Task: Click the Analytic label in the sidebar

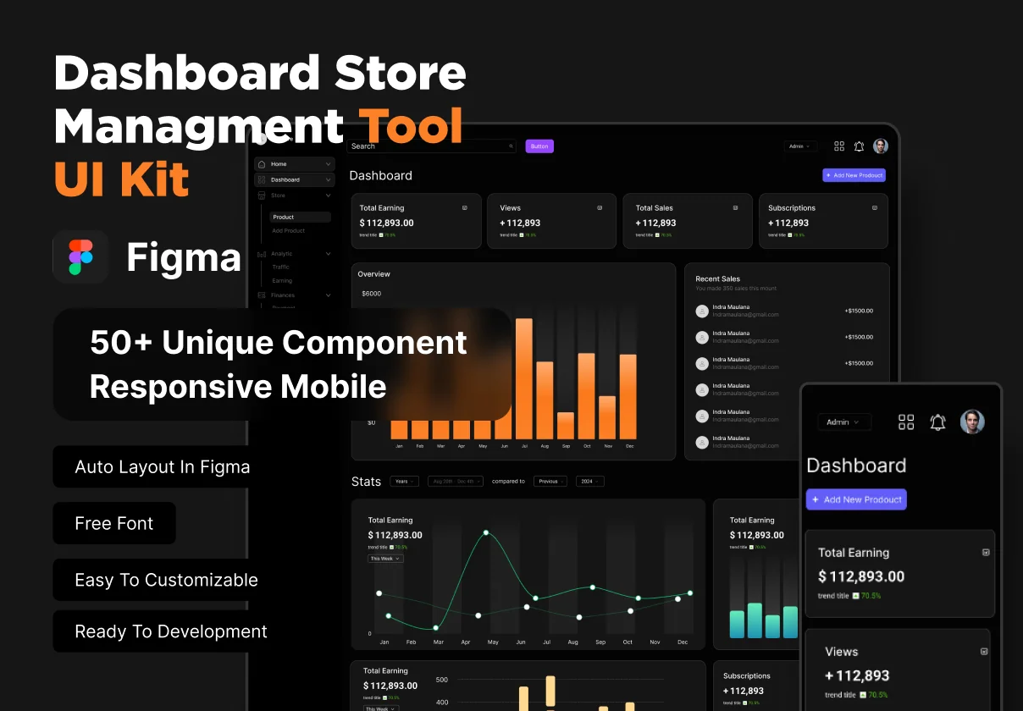Action: point(282,254)
